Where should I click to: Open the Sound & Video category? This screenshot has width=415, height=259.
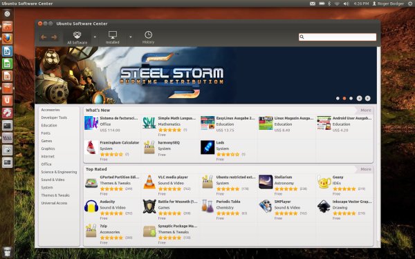click(x=53, y=180)
